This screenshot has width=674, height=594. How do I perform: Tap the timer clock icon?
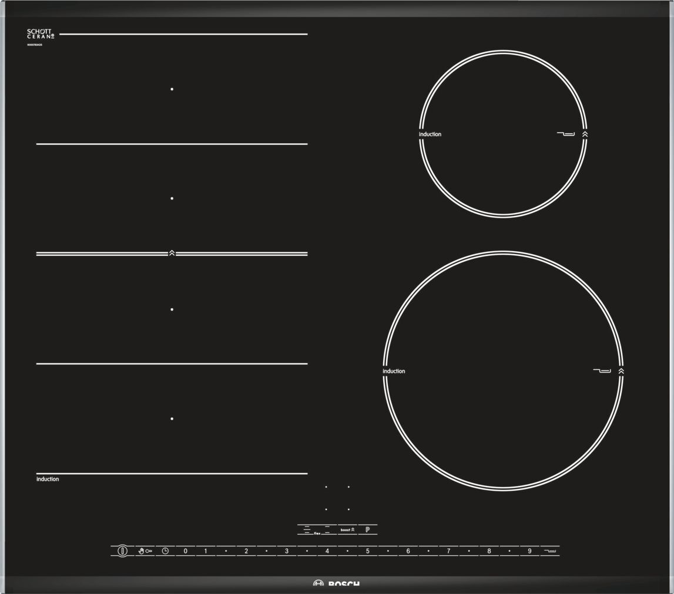pyautogui.click(x=165, y=551)
